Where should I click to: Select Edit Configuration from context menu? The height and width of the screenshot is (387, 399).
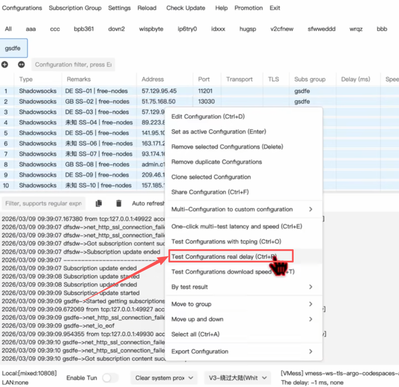pos(208,117)
